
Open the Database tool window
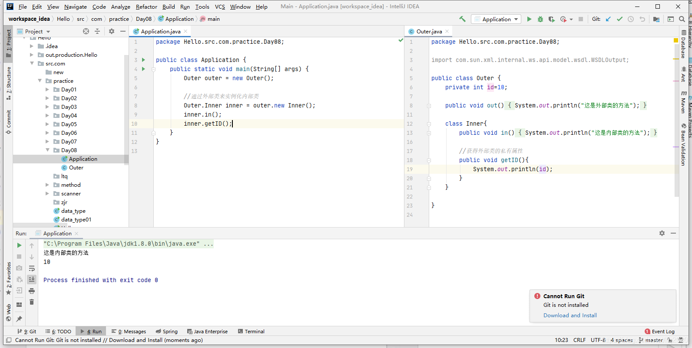[683, 44]
